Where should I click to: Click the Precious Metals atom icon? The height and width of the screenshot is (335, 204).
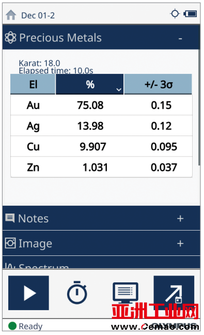coord(10,38)
